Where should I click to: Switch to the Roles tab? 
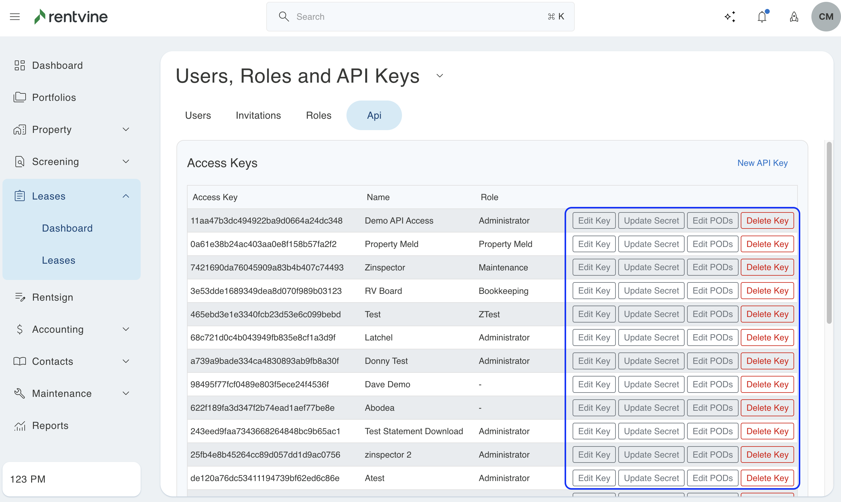click(318, 115)
